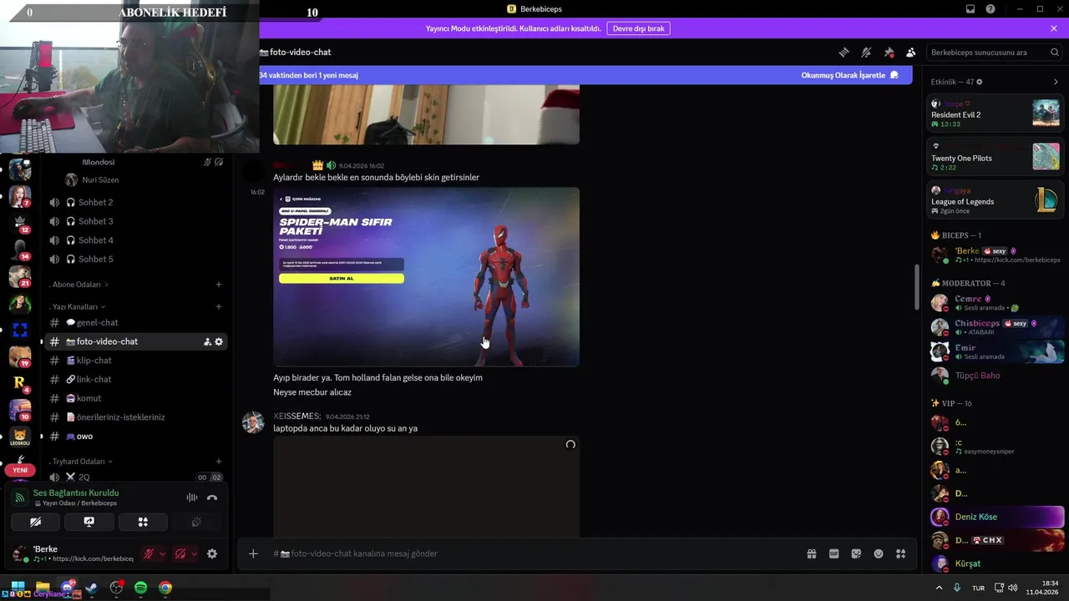This screenshot has height=601, width=1069.
Task: Click Devre dışı bırak button in banner
Action: [638, 28]
